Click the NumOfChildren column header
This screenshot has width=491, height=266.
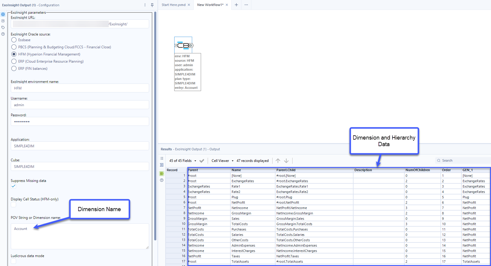click(423, 170)
